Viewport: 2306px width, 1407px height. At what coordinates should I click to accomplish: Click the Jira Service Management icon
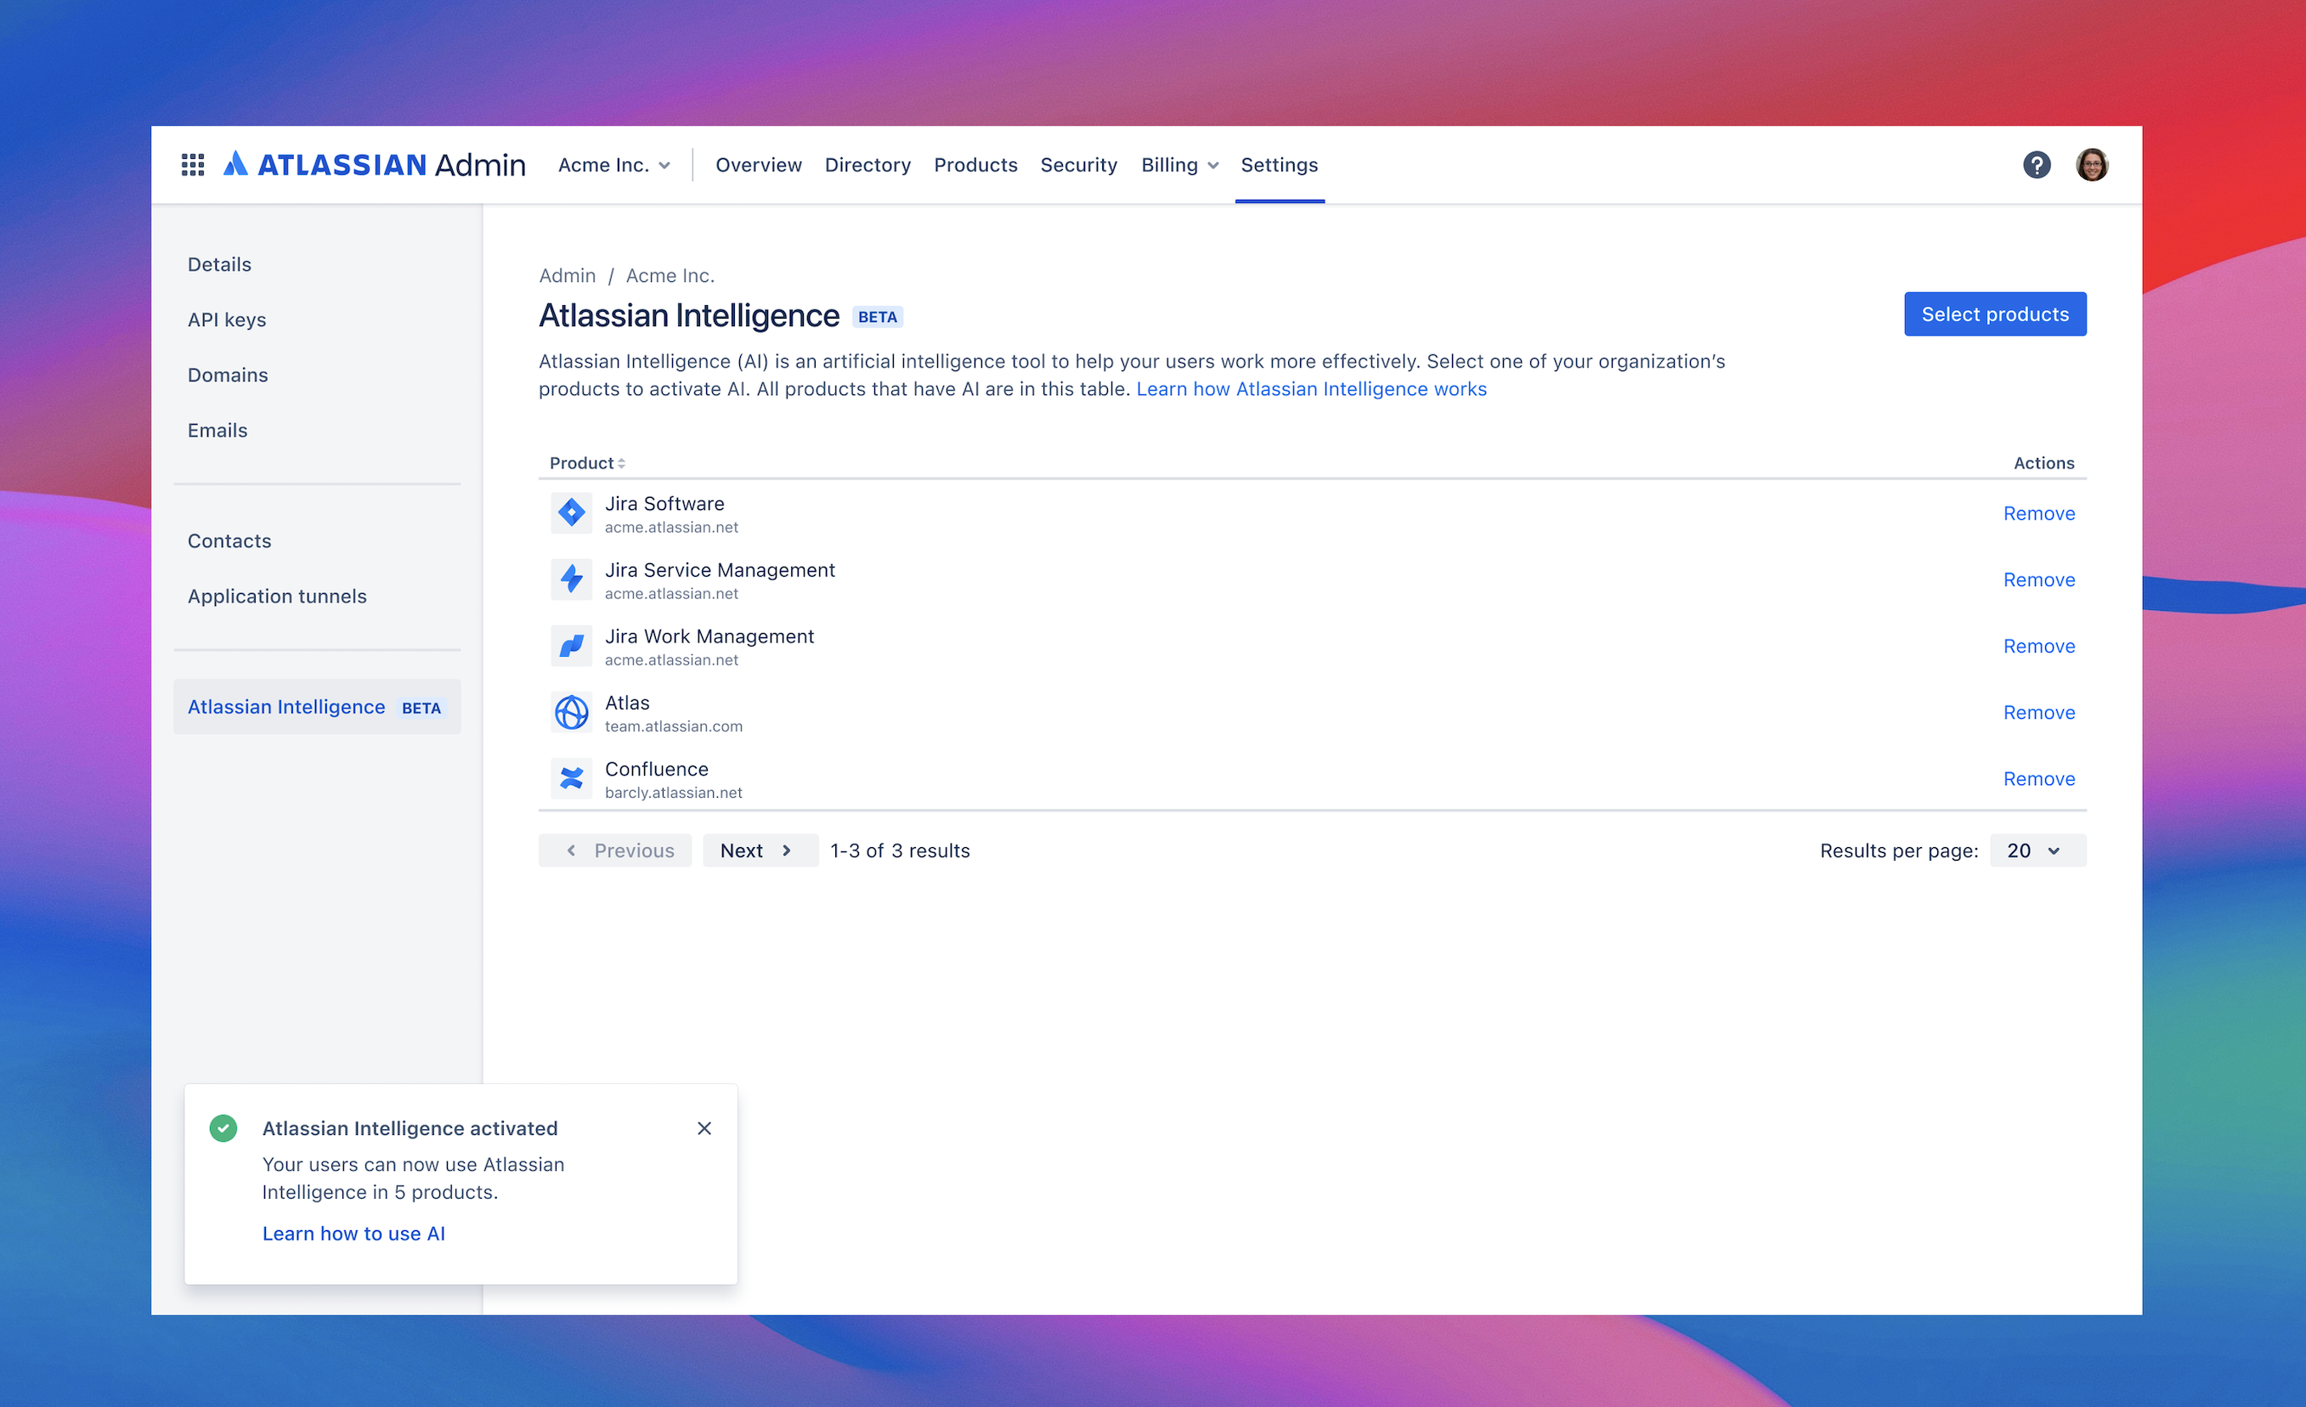pyautogui.click(x=571, y=579)
